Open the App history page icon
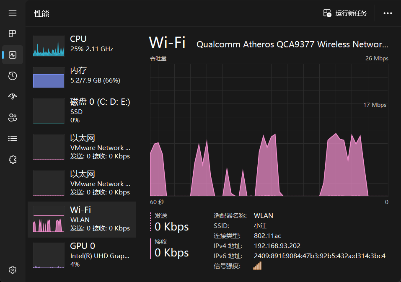Viewport: 401px width, 282px height. click(x=13, y=76)
